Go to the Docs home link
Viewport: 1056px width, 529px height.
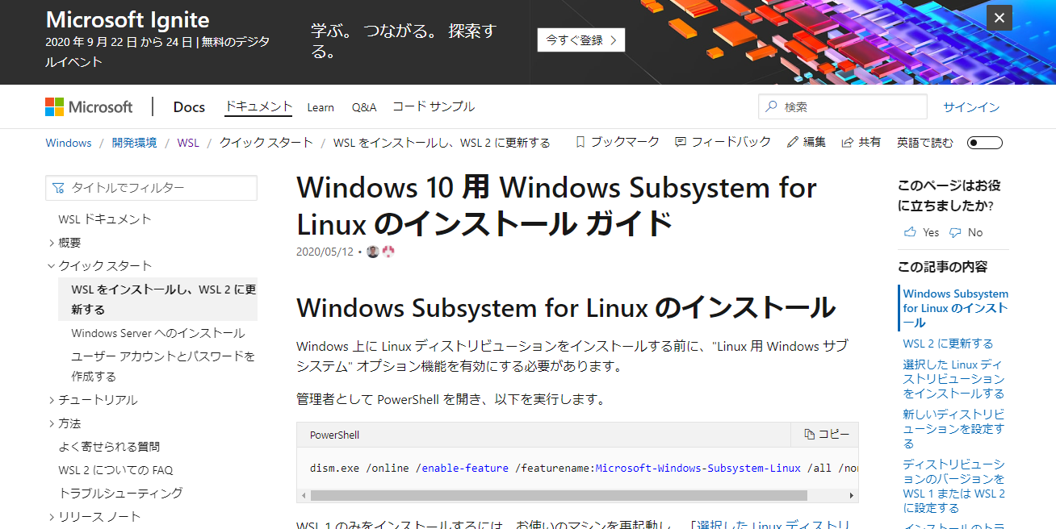(x=189, y=107)
